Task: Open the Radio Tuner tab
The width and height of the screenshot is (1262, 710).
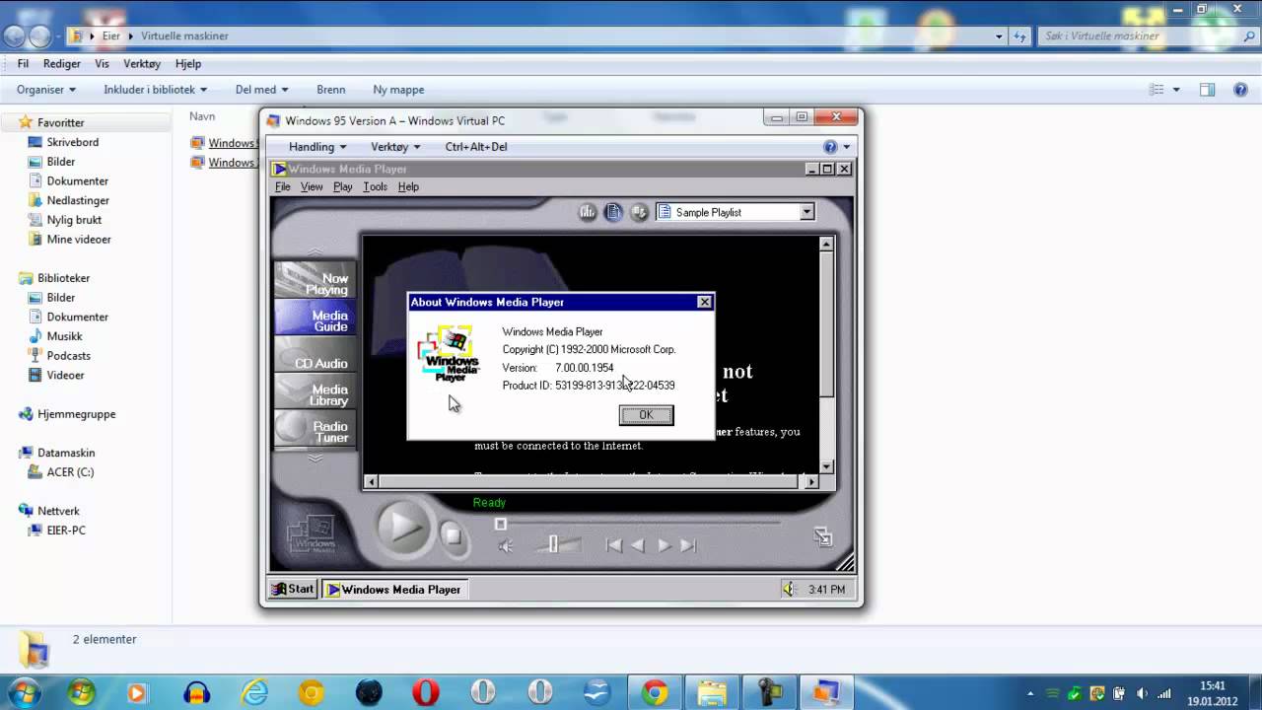Action: [314, 430]
